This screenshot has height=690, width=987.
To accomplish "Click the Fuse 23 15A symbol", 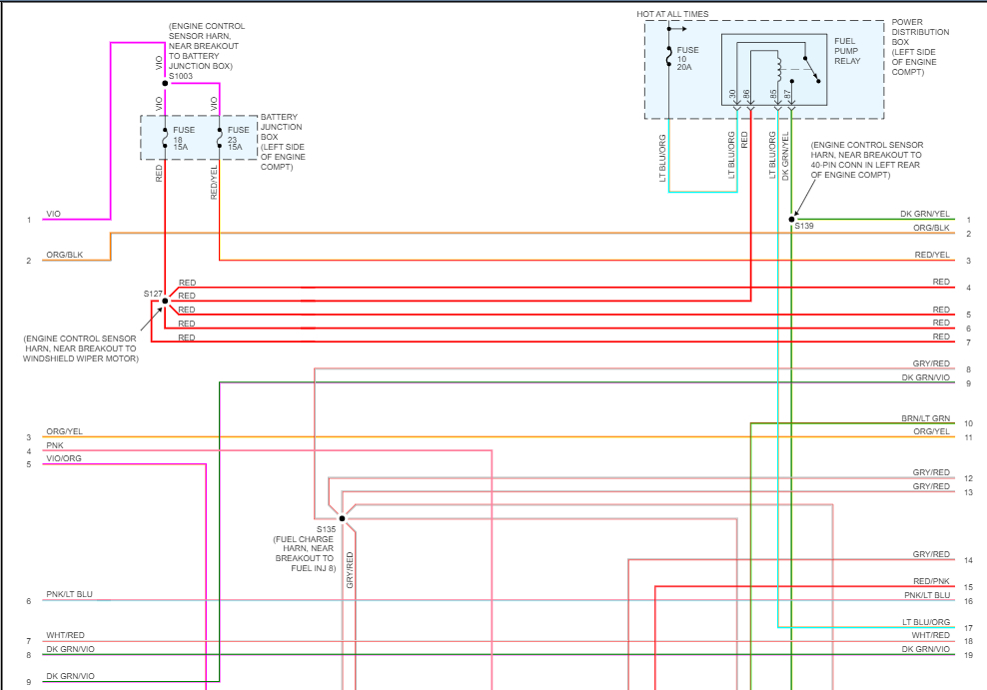I will click(220, 137).
